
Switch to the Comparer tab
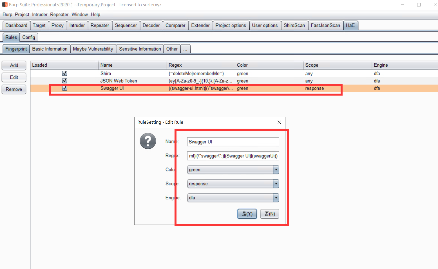[175, 25]
